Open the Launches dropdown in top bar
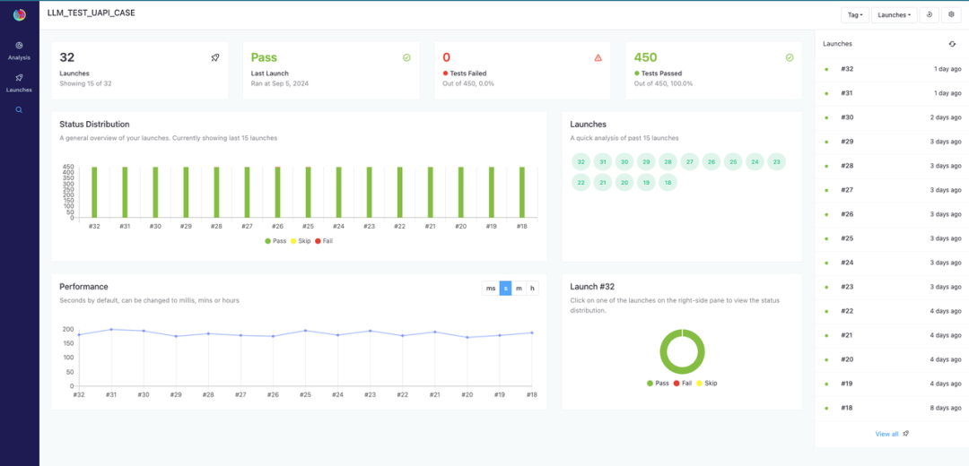The width and height of the screenshot is (969, 466). tap(895, 15)
